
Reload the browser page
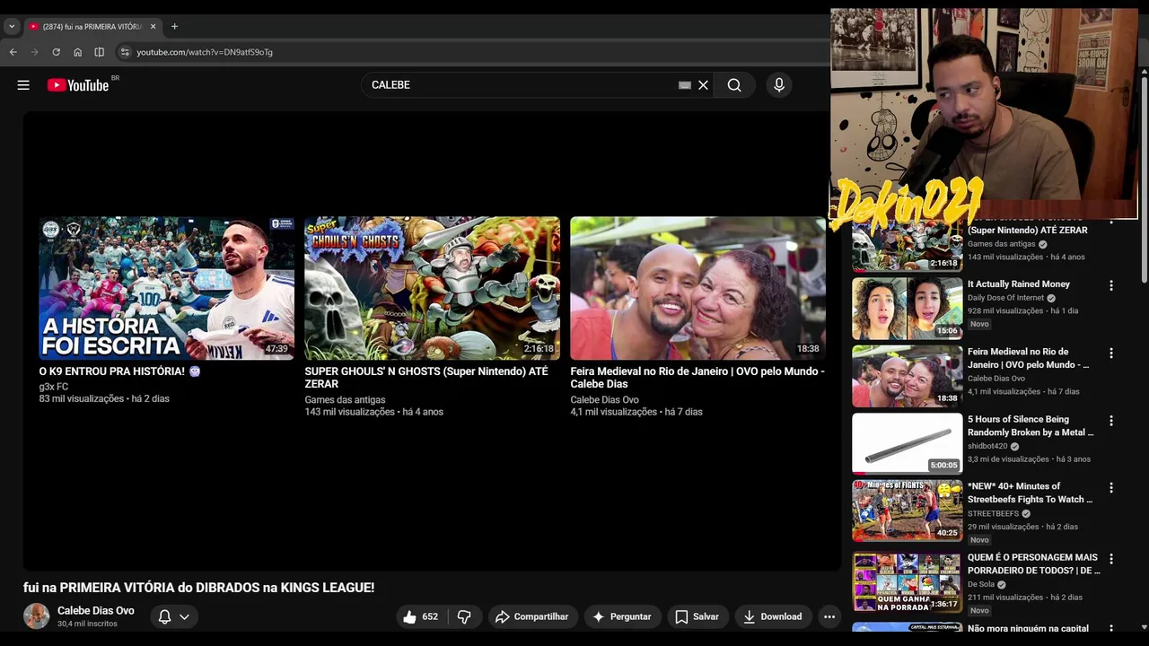click(x=56, y=52)
